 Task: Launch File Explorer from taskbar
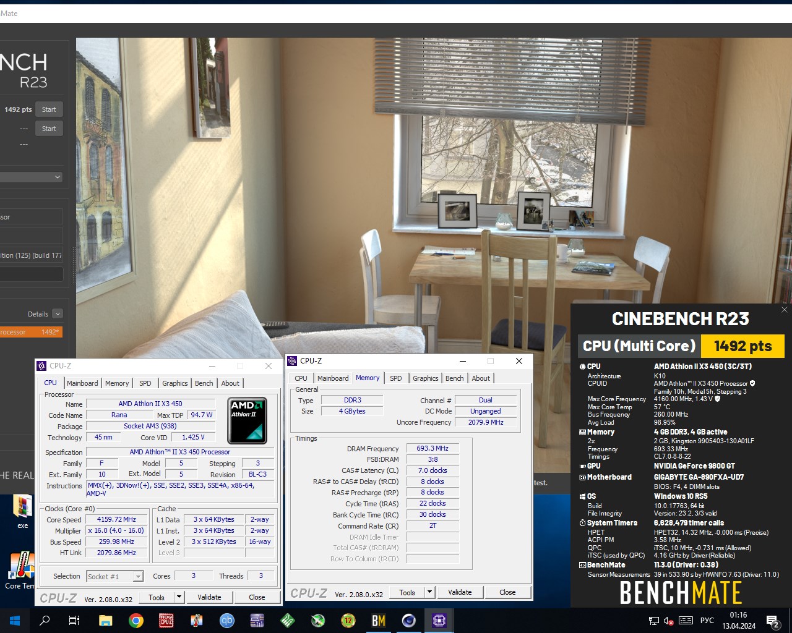point(105,621)
